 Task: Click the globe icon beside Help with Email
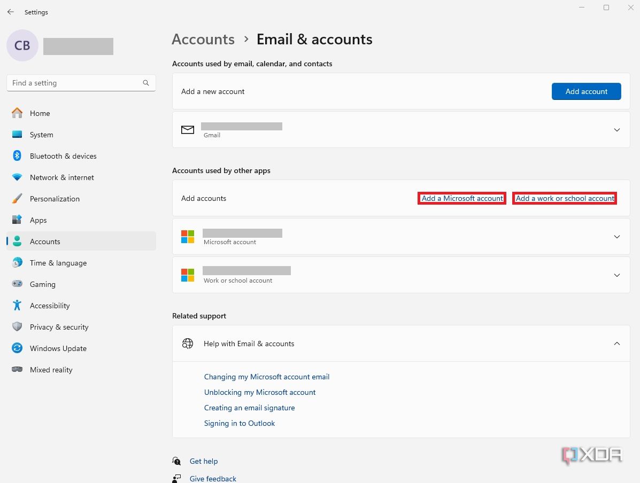[x=187, y=344]
